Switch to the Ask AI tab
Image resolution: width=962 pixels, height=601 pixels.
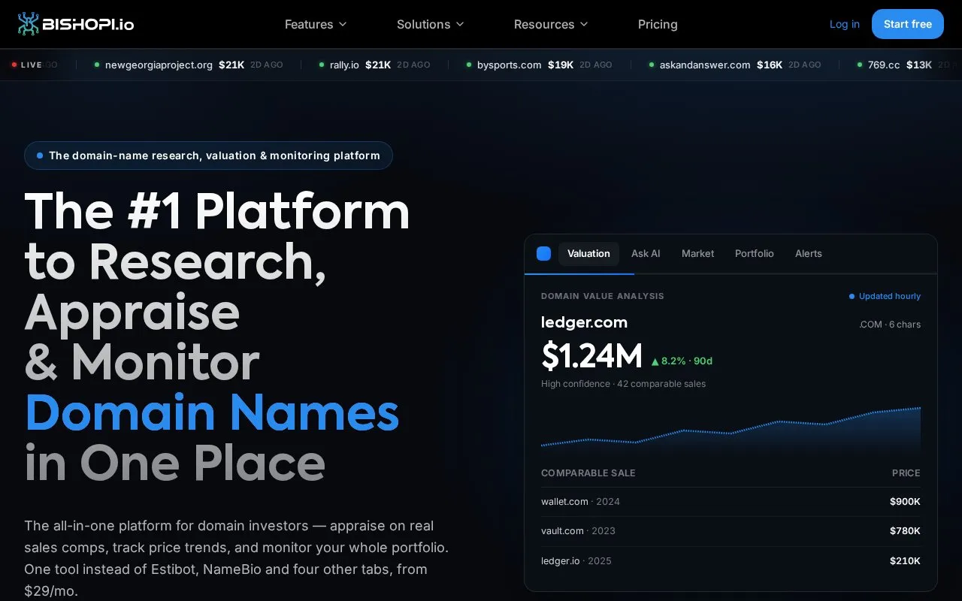pos(646,254)
